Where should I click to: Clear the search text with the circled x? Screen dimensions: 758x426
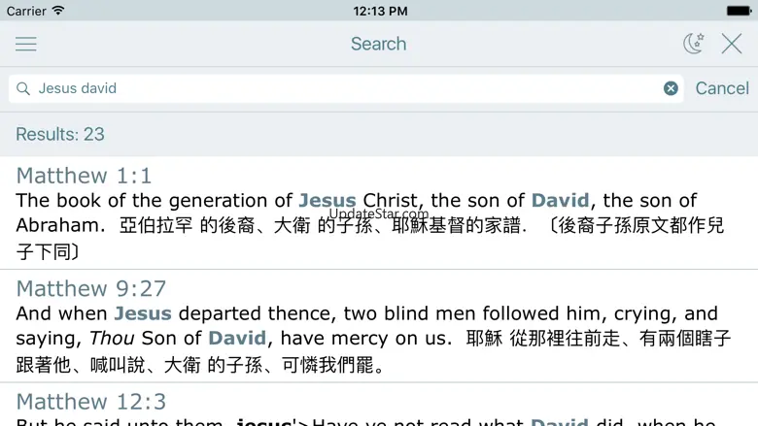pos(671,88)
